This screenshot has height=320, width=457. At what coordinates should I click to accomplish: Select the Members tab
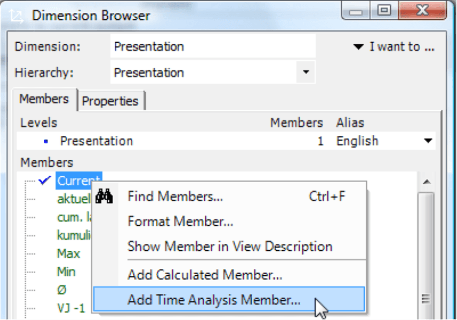[44, 99]
